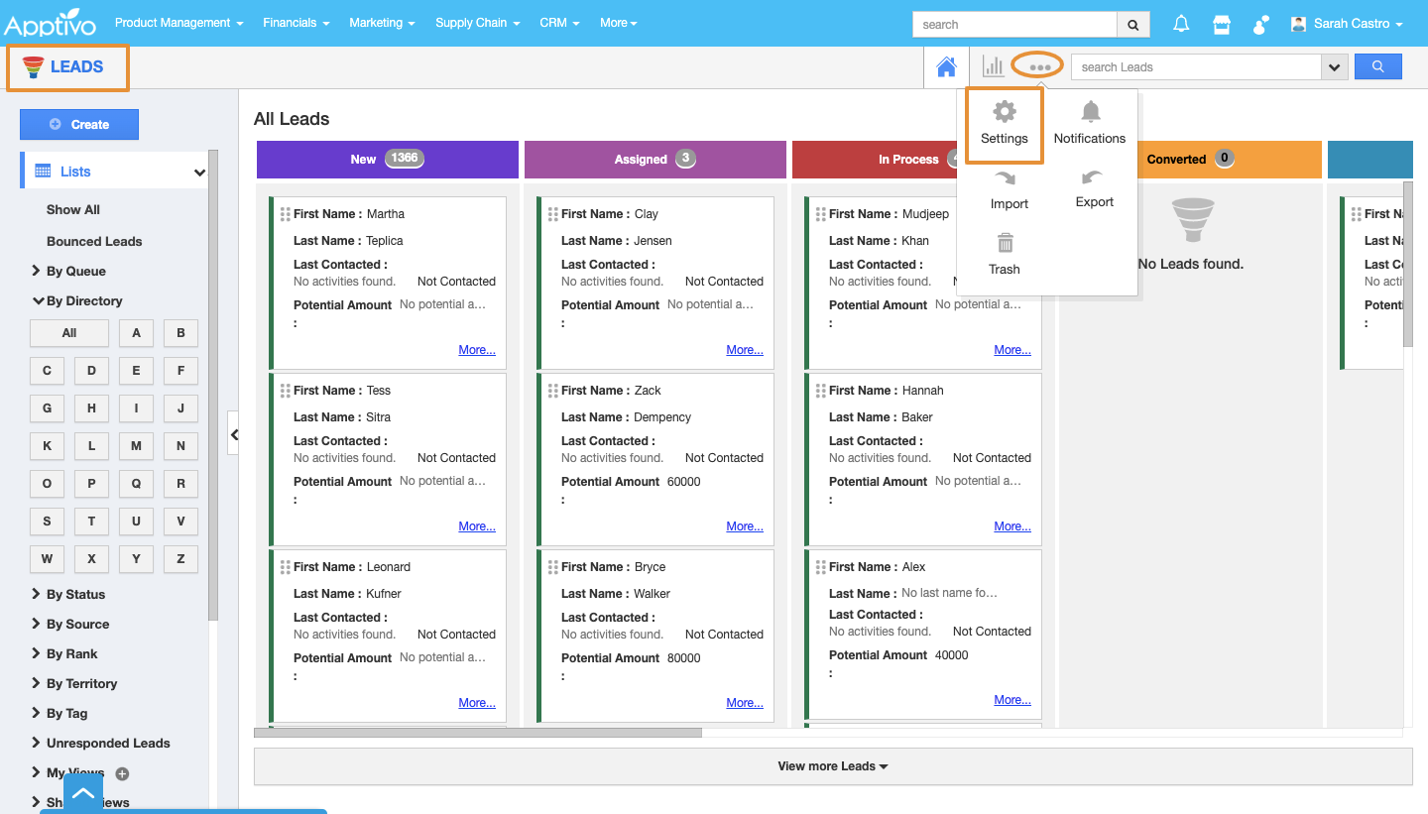This screenshot has width=1428, height=814.
Task: Click the three-dot more options icon
Action: pyautogui.click(x=1039, y=66)
